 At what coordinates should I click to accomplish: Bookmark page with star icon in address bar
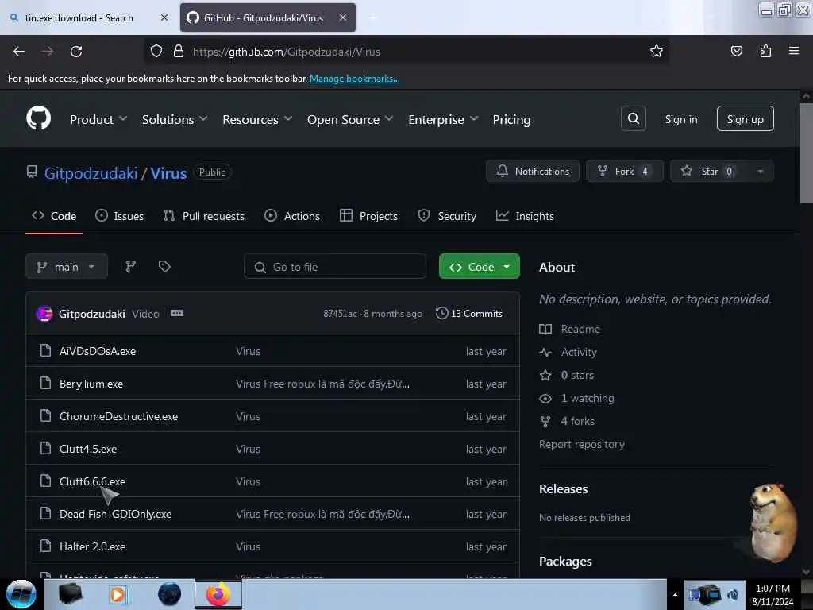(657, 51)
